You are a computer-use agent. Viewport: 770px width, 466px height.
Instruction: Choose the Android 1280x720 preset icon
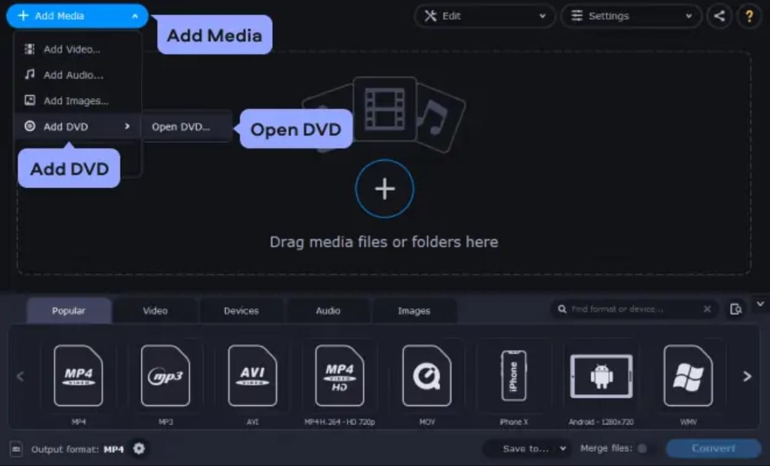point(601,375)
